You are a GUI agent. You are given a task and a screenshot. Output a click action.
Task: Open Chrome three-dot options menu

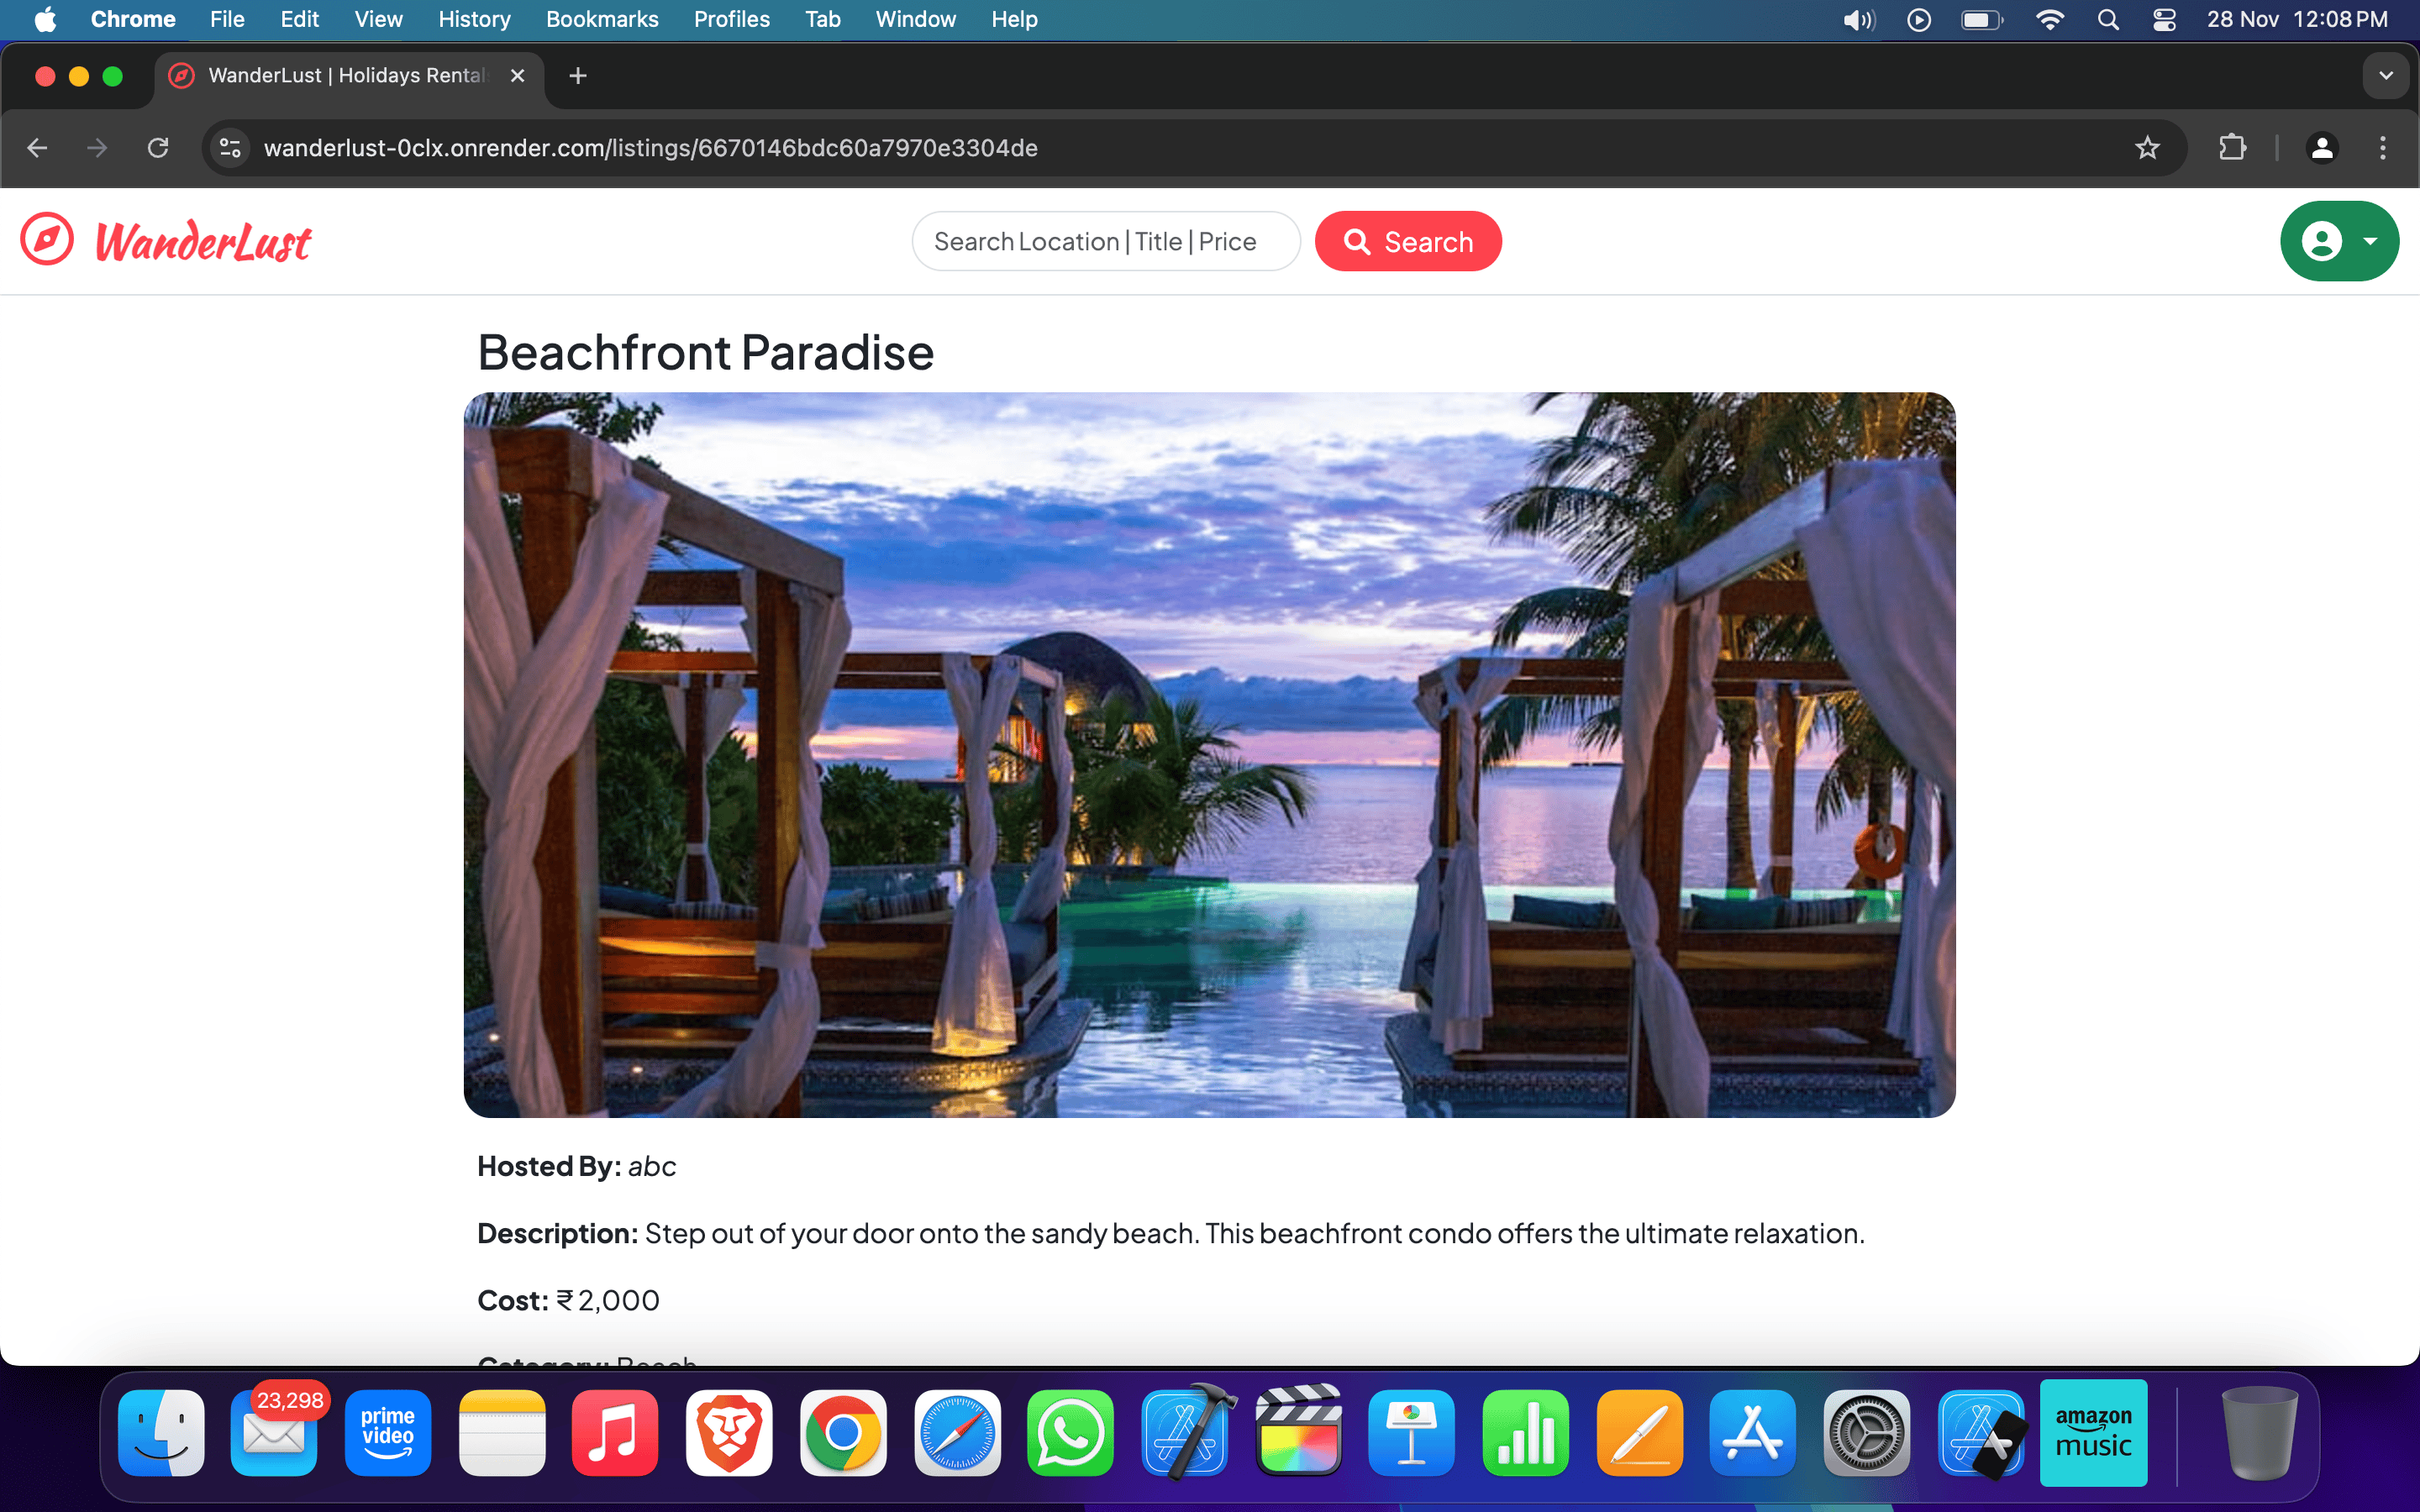[x=2383, y=148]
